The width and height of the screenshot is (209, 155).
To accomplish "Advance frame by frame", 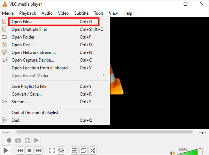I will [x=36, y=140].
